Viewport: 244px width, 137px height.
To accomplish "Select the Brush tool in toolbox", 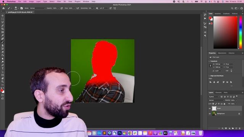I will 3,42.
